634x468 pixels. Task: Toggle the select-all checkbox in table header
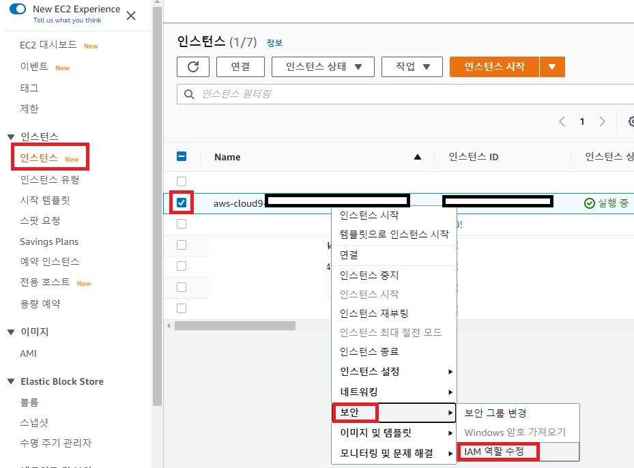pyautogui.click(x=182, y=156)
